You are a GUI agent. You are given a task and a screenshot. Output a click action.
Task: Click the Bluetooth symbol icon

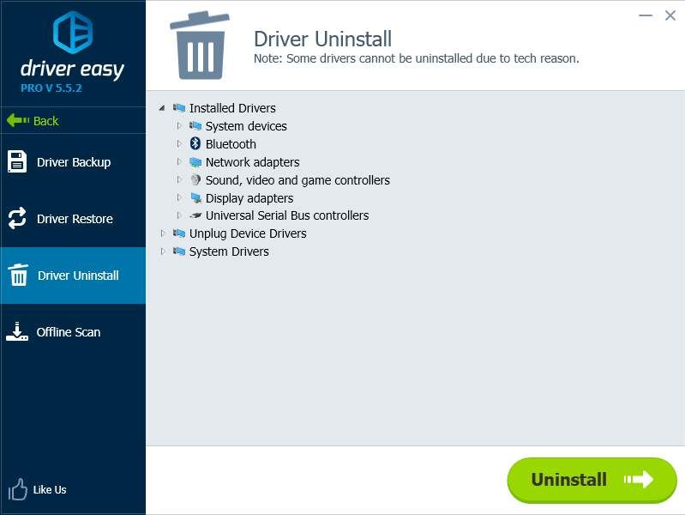[195, 143]
